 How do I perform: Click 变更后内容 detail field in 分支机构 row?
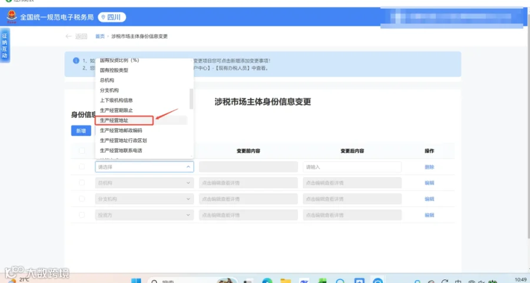pos(352,199)
